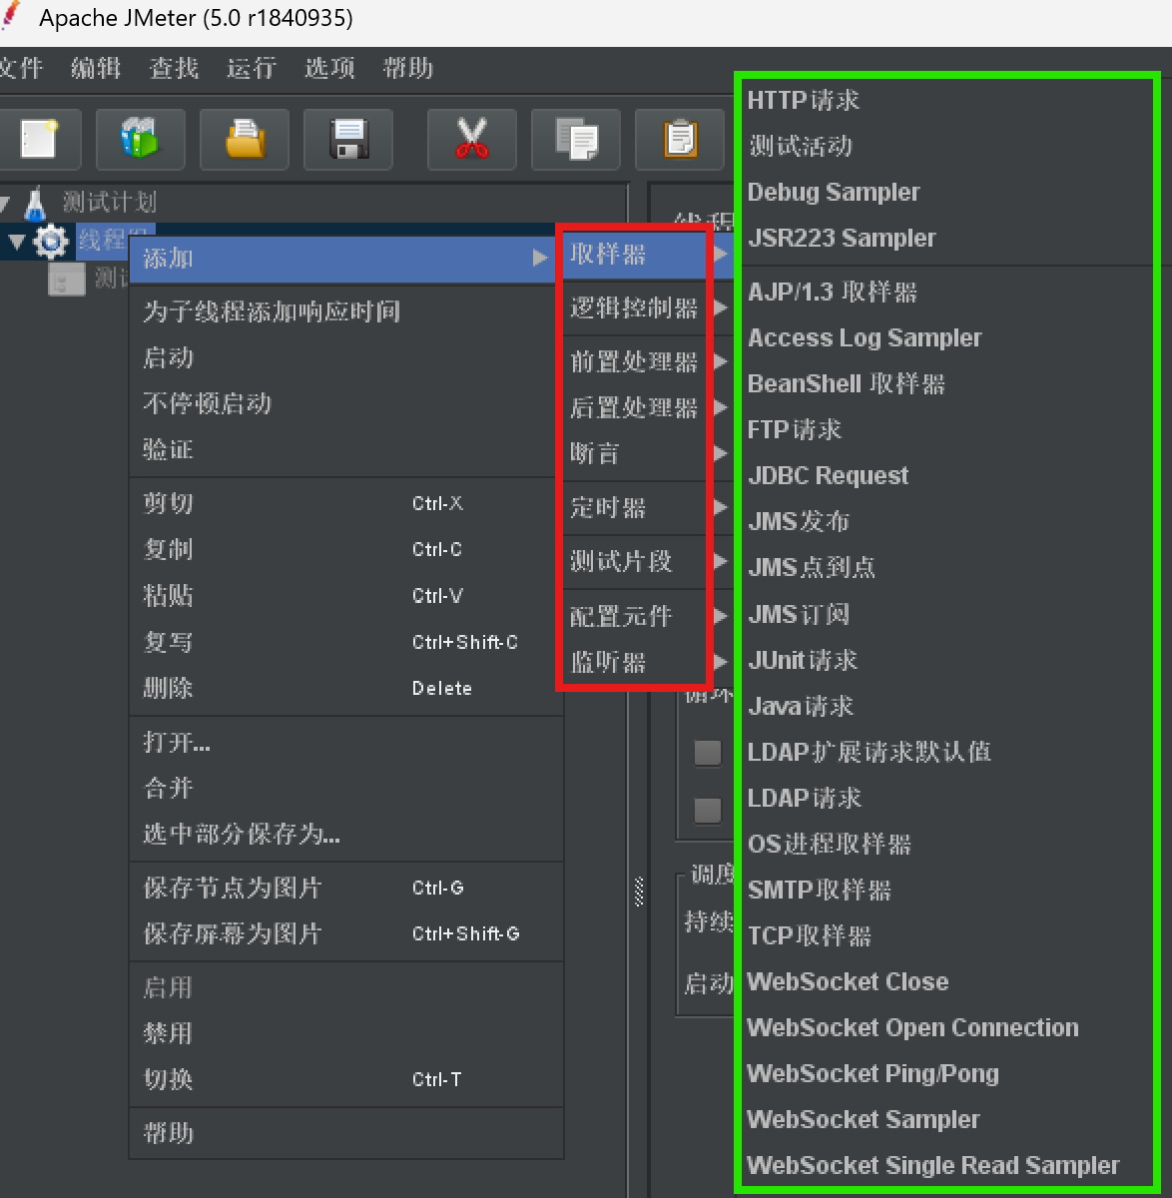Collapse the thread group tree node

pos(15,242)
